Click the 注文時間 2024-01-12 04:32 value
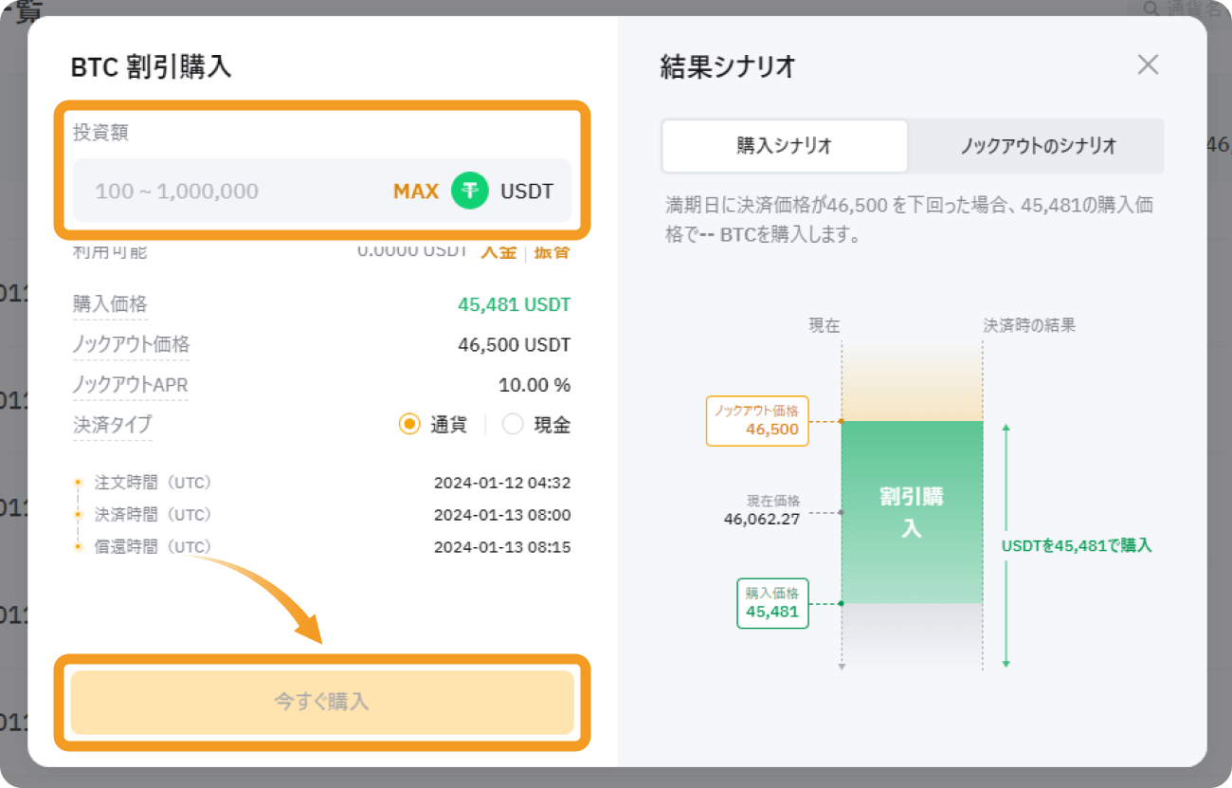Viewport: 1232px width, 788px height. coord(502,483)
